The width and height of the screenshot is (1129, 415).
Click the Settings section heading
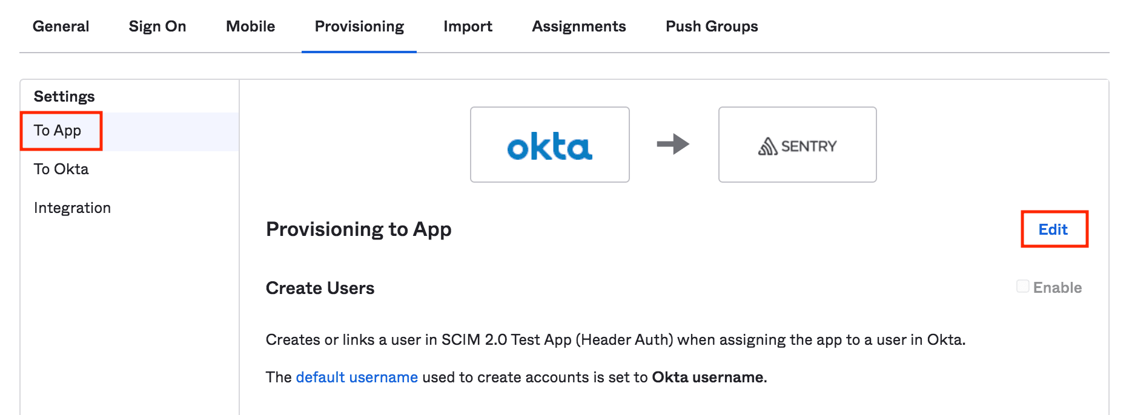pos(64,96)
